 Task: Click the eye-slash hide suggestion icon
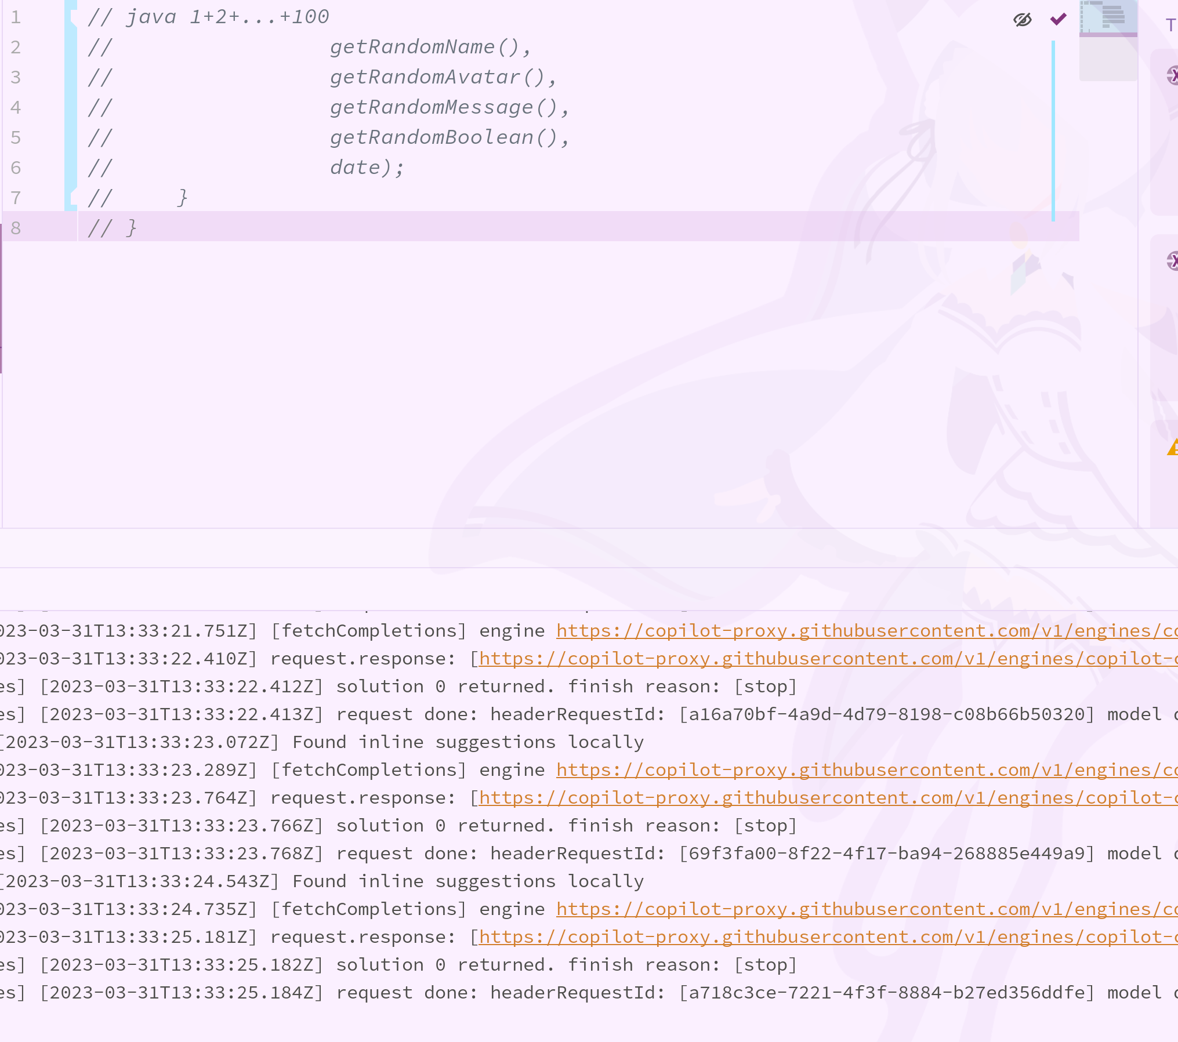[1021, 19]
